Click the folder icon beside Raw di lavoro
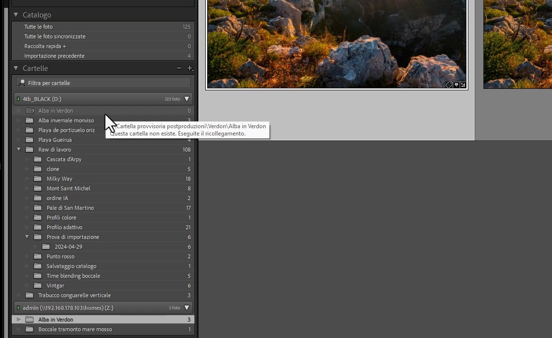 (29, 150)
